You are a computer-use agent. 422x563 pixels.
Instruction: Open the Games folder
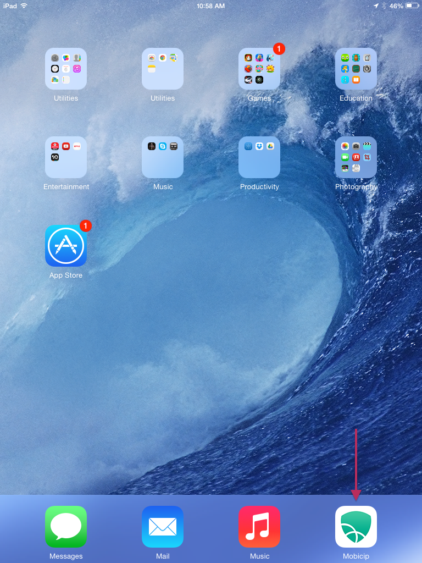[x=259, y=69]
